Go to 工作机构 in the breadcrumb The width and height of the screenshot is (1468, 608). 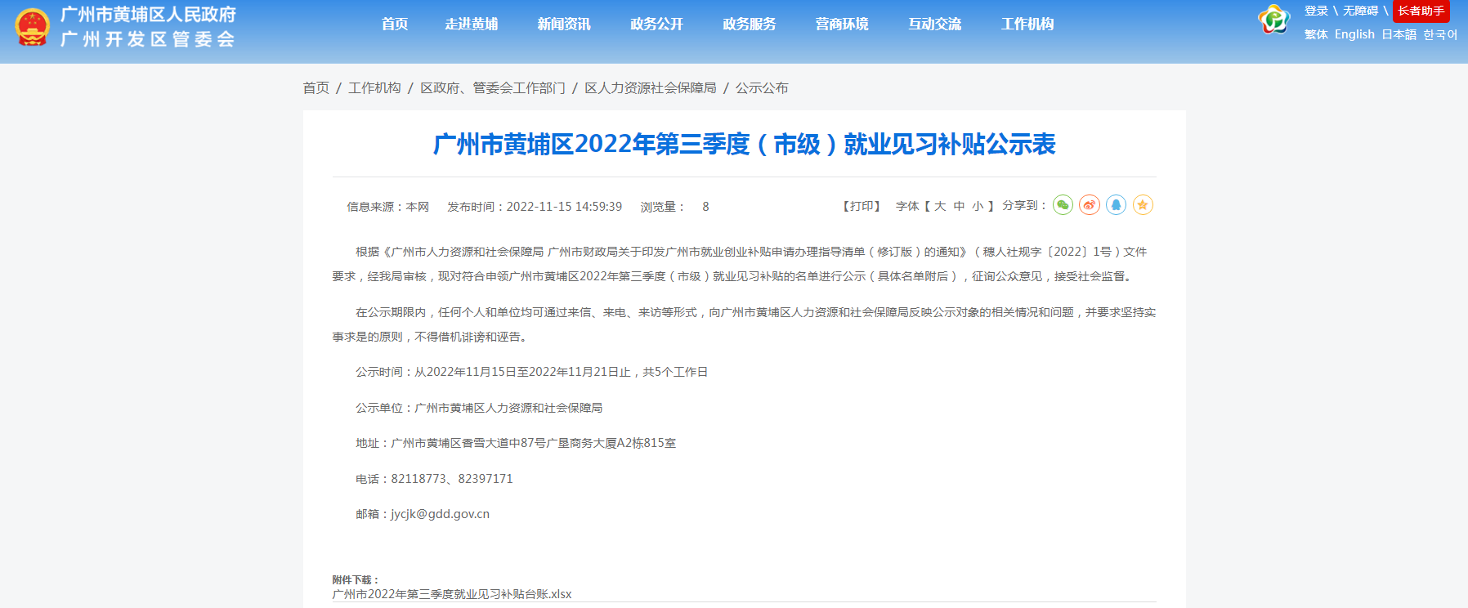click(374, 87)
